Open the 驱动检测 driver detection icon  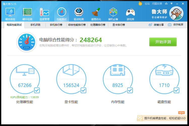[x=79, y=12]
